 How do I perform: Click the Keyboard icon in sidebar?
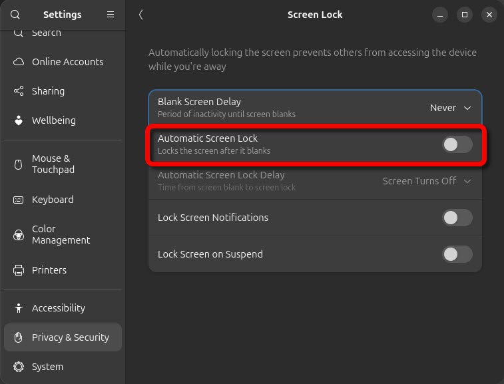tap(19, 200)
